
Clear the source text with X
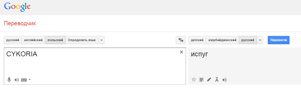[181, 52]
